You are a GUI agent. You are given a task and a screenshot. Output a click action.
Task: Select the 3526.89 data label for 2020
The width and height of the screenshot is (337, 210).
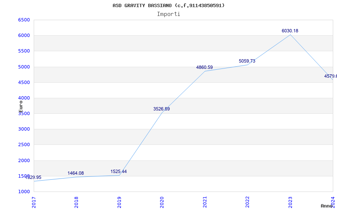[161, 109]
